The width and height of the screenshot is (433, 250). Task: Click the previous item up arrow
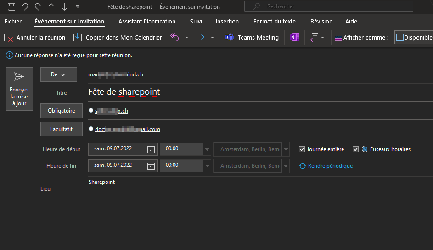coord(51,7)
